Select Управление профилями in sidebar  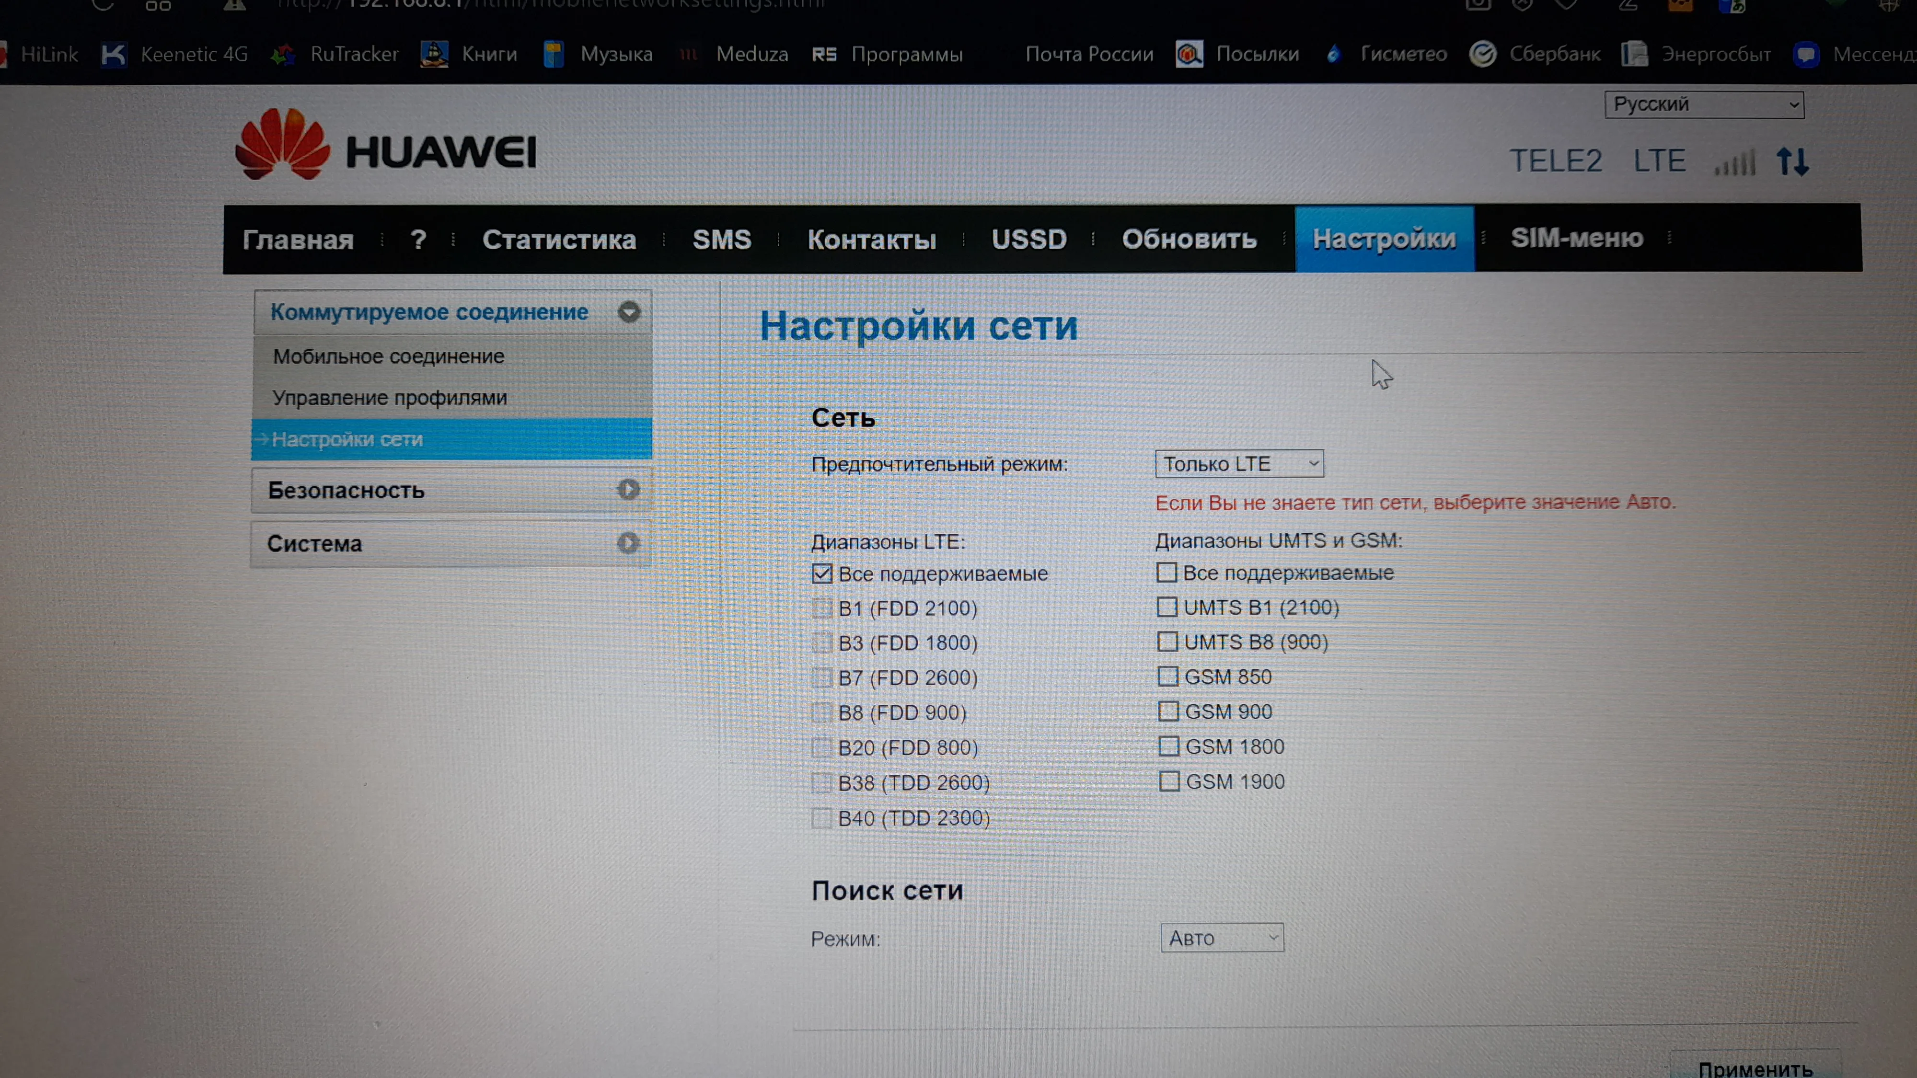pos(390,398)
